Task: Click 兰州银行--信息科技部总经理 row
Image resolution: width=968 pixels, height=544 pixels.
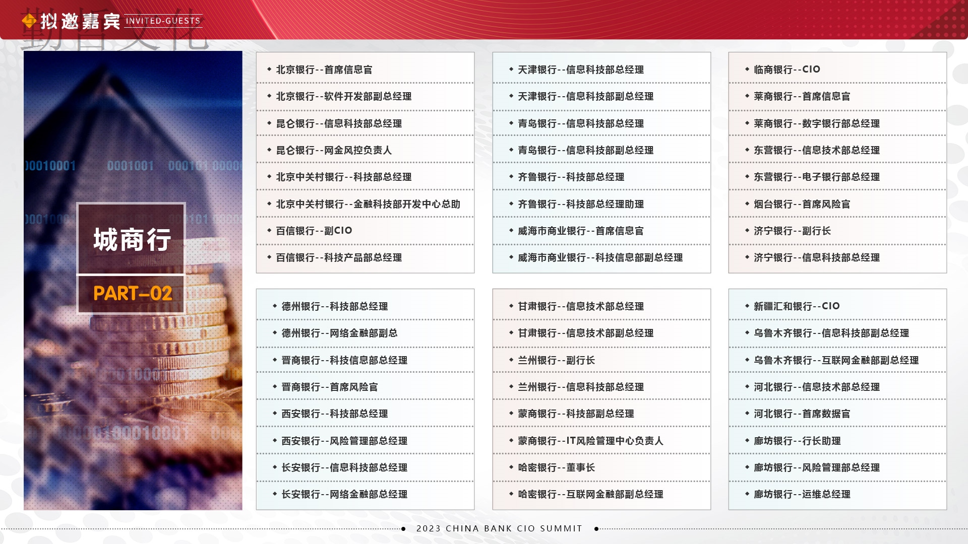Action: tap(580, 387)
